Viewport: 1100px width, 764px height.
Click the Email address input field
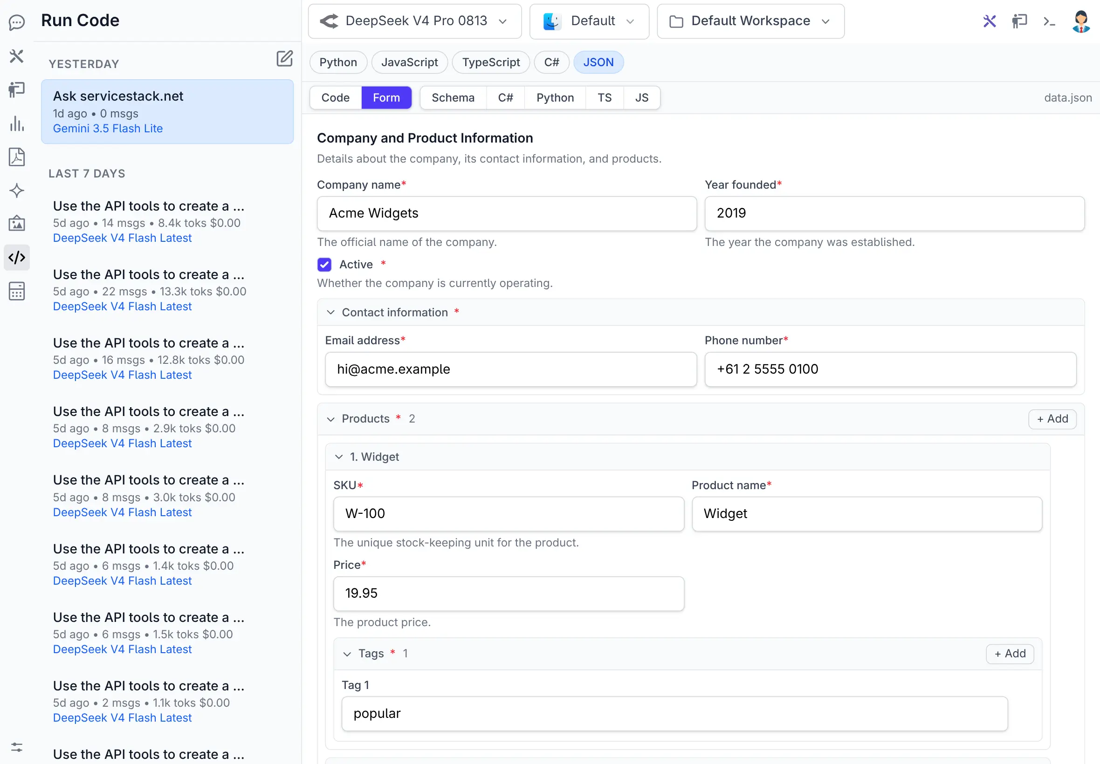pyautogui.click(x=510, y=369)
